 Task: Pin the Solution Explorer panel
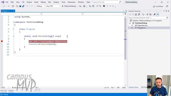click(166, 11)
